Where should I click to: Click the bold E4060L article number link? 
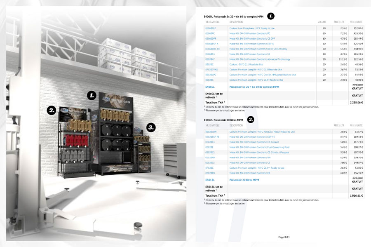210,87
